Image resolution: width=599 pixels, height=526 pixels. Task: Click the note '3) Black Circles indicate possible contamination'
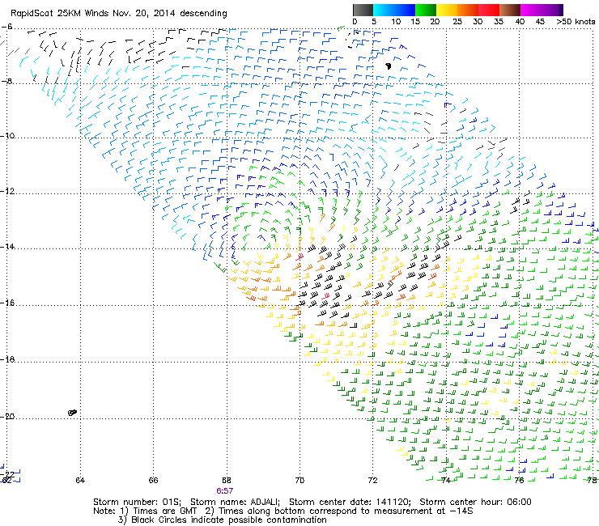[223, 520]
